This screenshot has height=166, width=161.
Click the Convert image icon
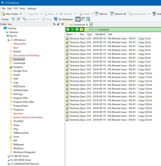tap(24, 19)
